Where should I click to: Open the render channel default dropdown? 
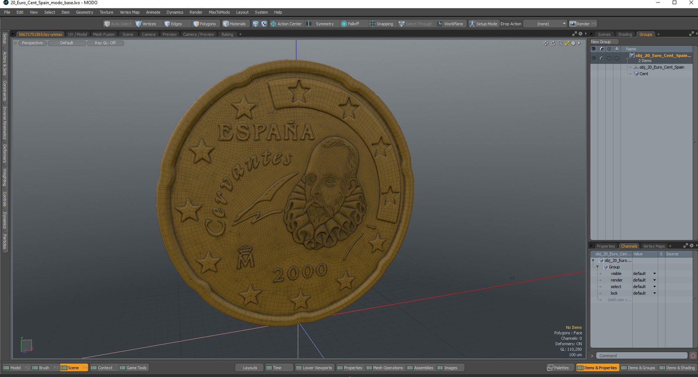coord(644,280)
